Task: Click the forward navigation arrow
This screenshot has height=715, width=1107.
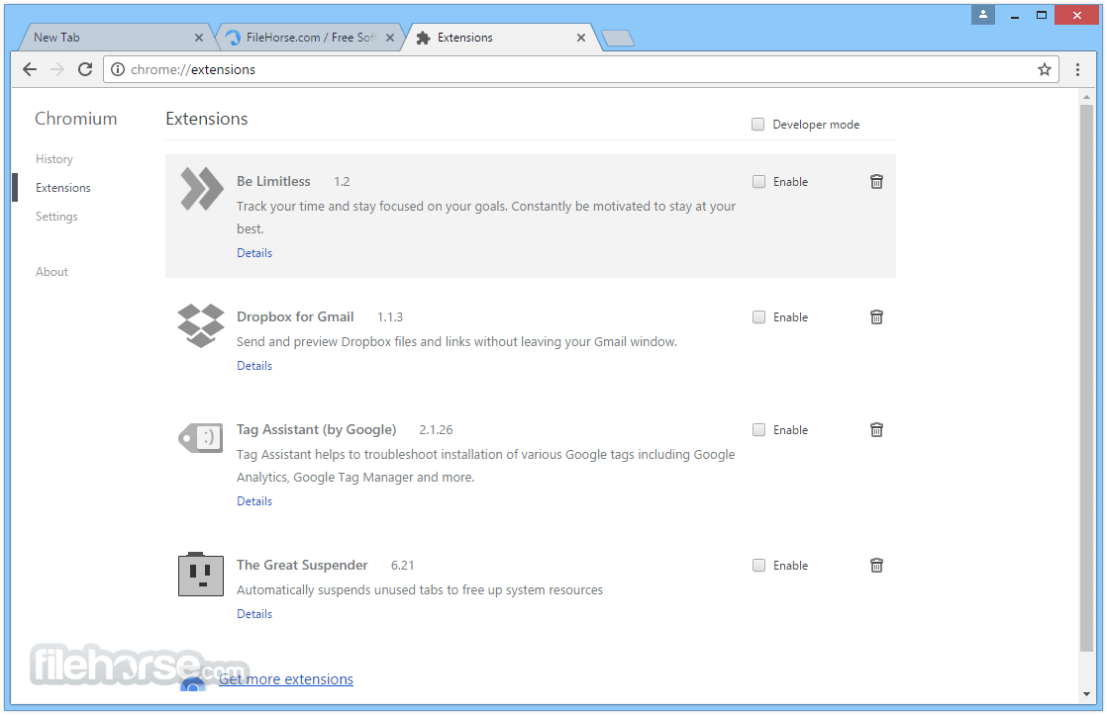Action: 57,69
